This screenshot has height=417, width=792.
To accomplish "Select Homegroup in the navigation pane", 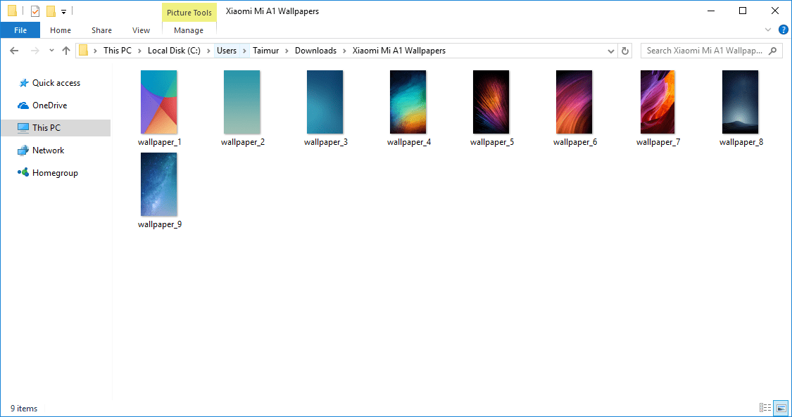I will pos(55,173).
